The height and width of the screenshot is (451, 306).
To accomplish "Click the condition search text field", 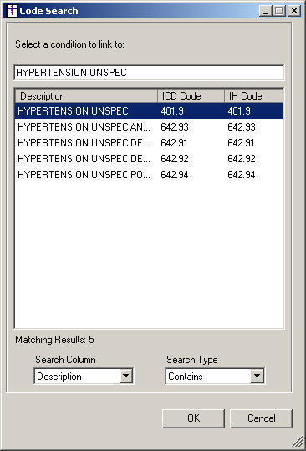I will pyautogui.click(x=149, y=73).
